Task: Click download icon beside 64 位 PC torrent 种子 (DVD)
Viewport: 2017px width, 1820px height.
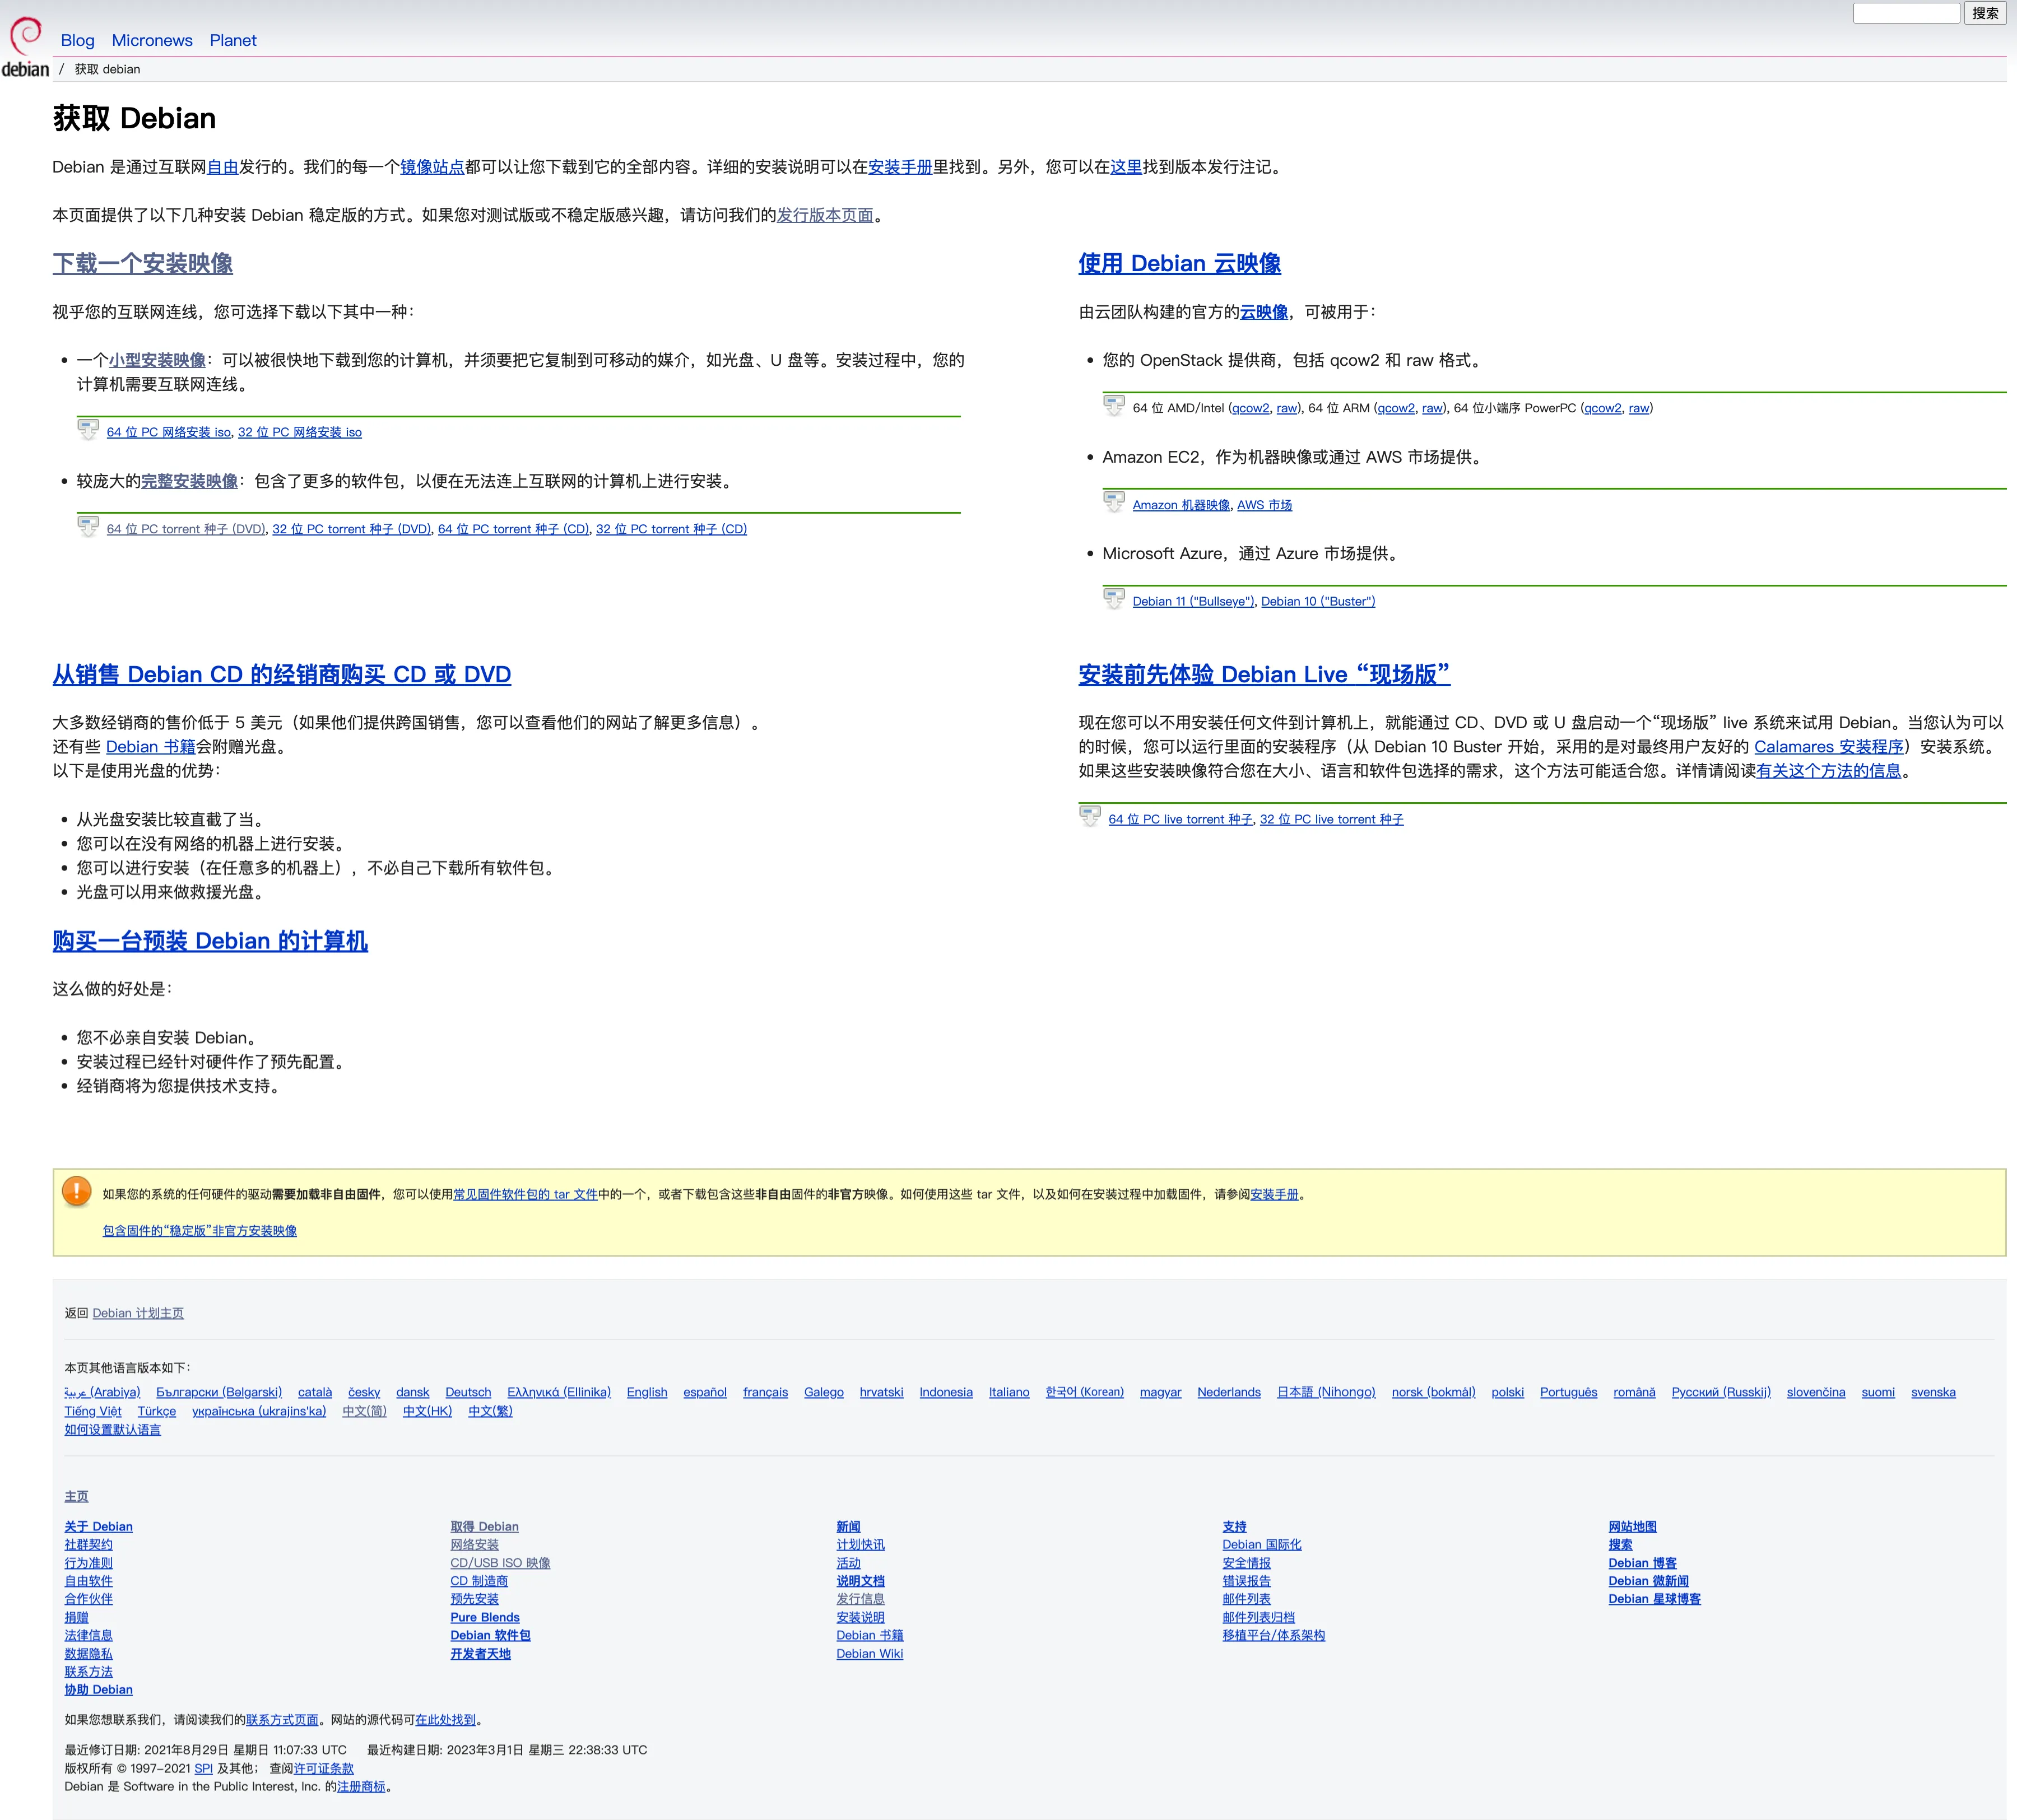Action: [88, 527]
